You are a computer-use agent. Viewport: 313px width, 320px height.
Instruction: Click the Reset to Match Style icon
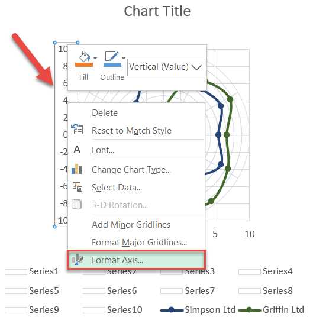coord(77,129)
